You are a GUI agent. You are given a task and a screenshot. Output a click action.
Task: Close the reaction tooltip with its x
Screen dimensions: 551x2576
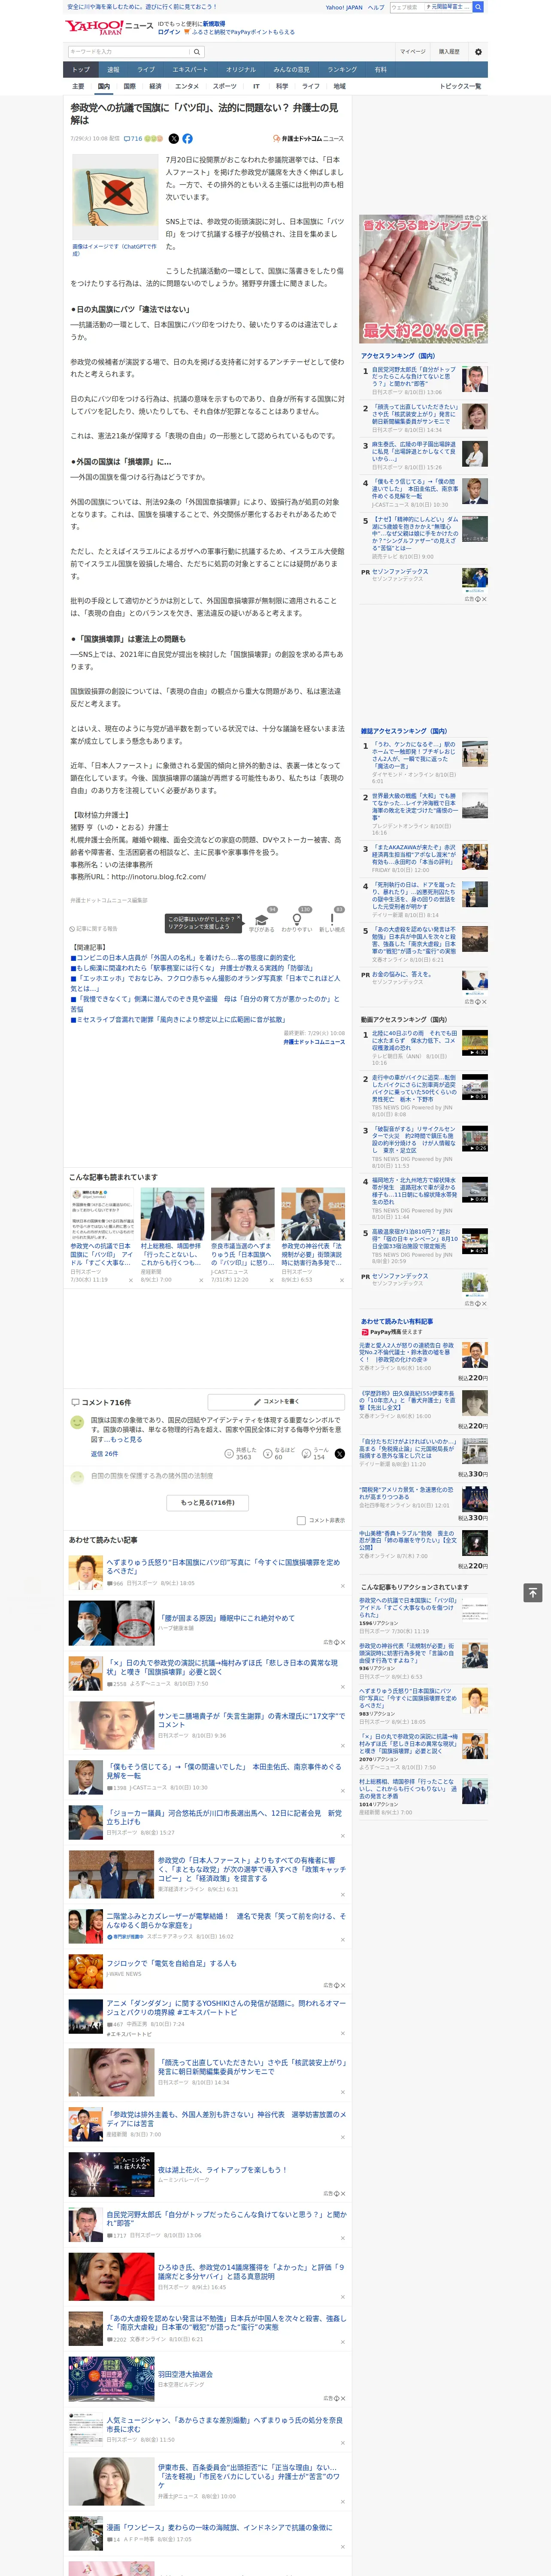[238, 918]
